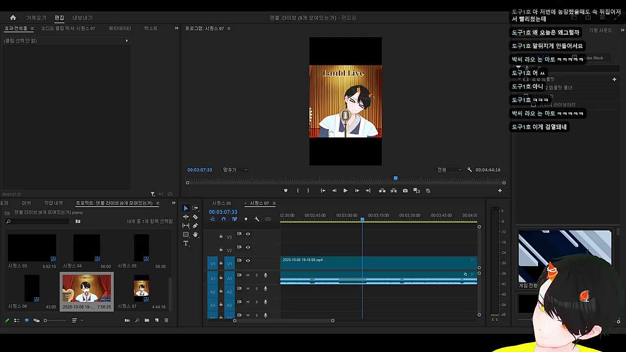Open Program monitor settings wrench

click(x=469, y=170)
